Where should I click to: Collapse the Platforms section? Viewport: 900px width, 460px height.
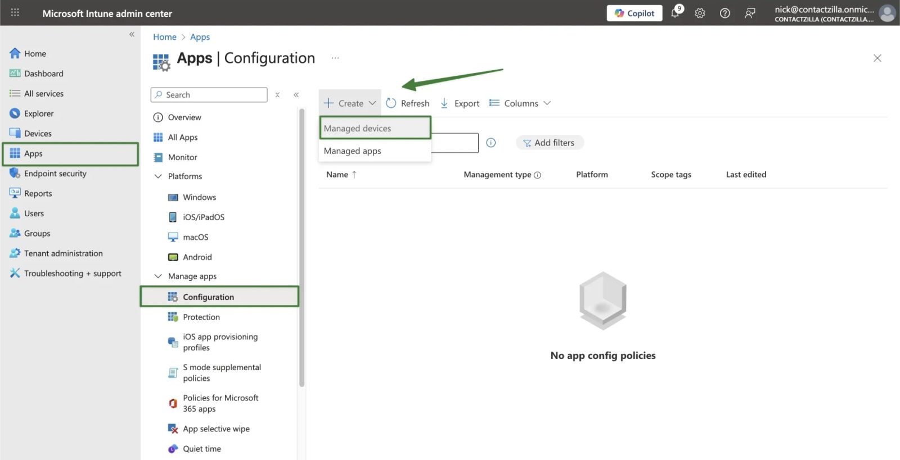158,176
